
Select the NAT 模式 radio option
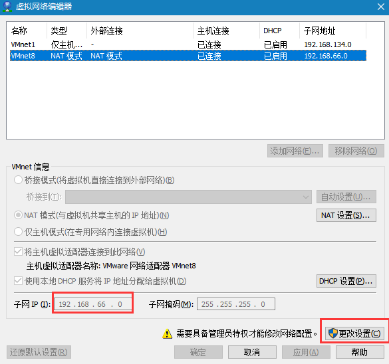(x=18, y=215)
